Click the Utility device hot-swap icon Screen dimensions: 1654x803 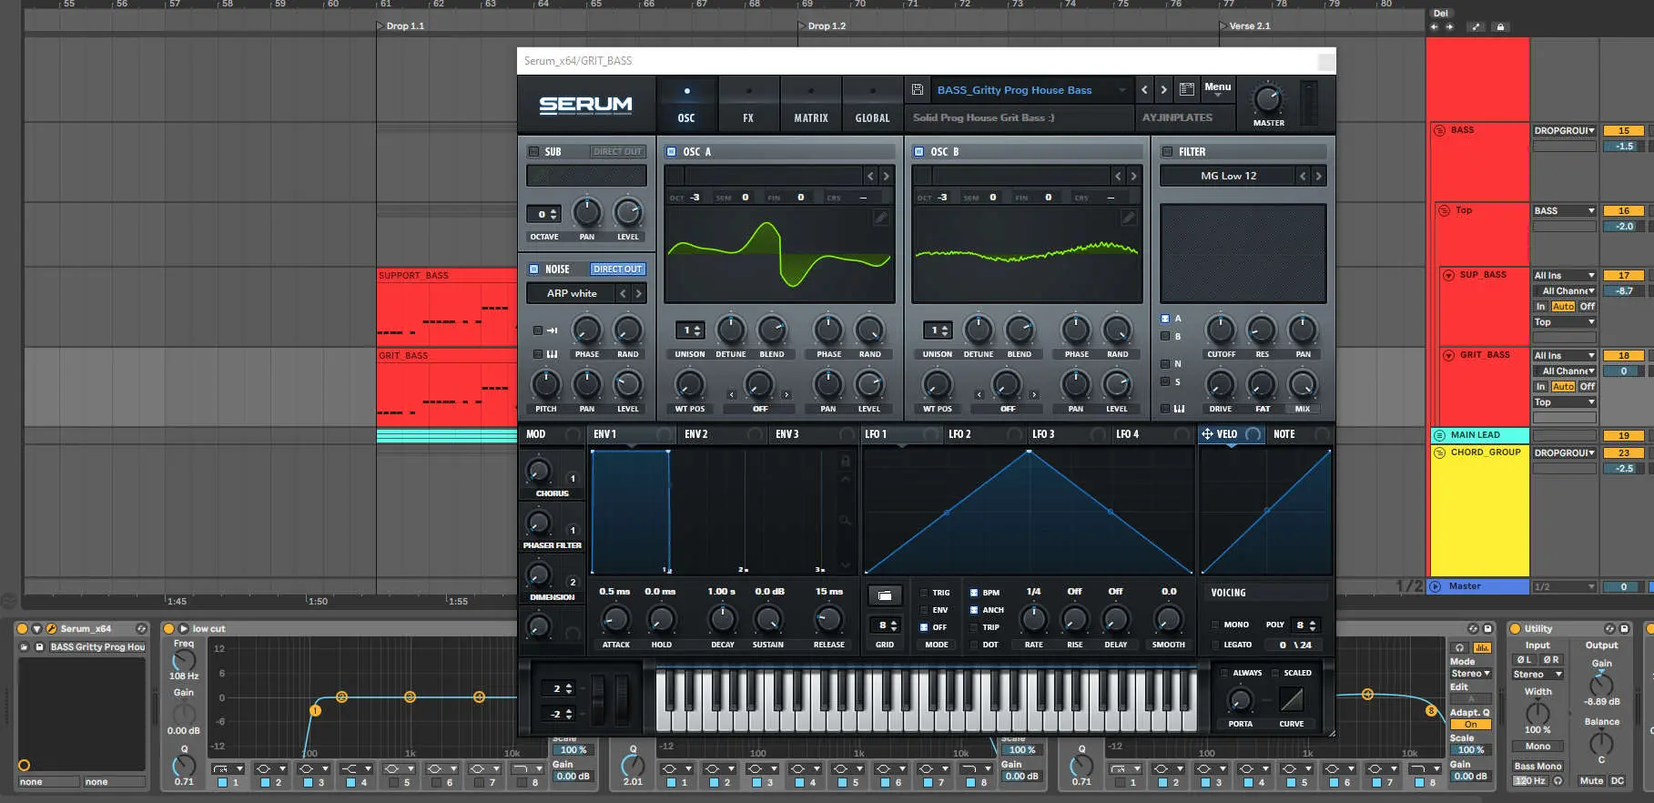(1609, 628)
